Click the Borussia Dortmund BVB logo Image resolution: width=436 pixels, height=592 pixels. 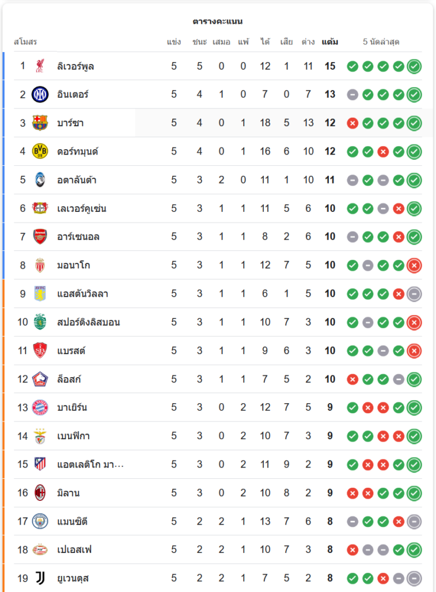[x=40, y=151]
